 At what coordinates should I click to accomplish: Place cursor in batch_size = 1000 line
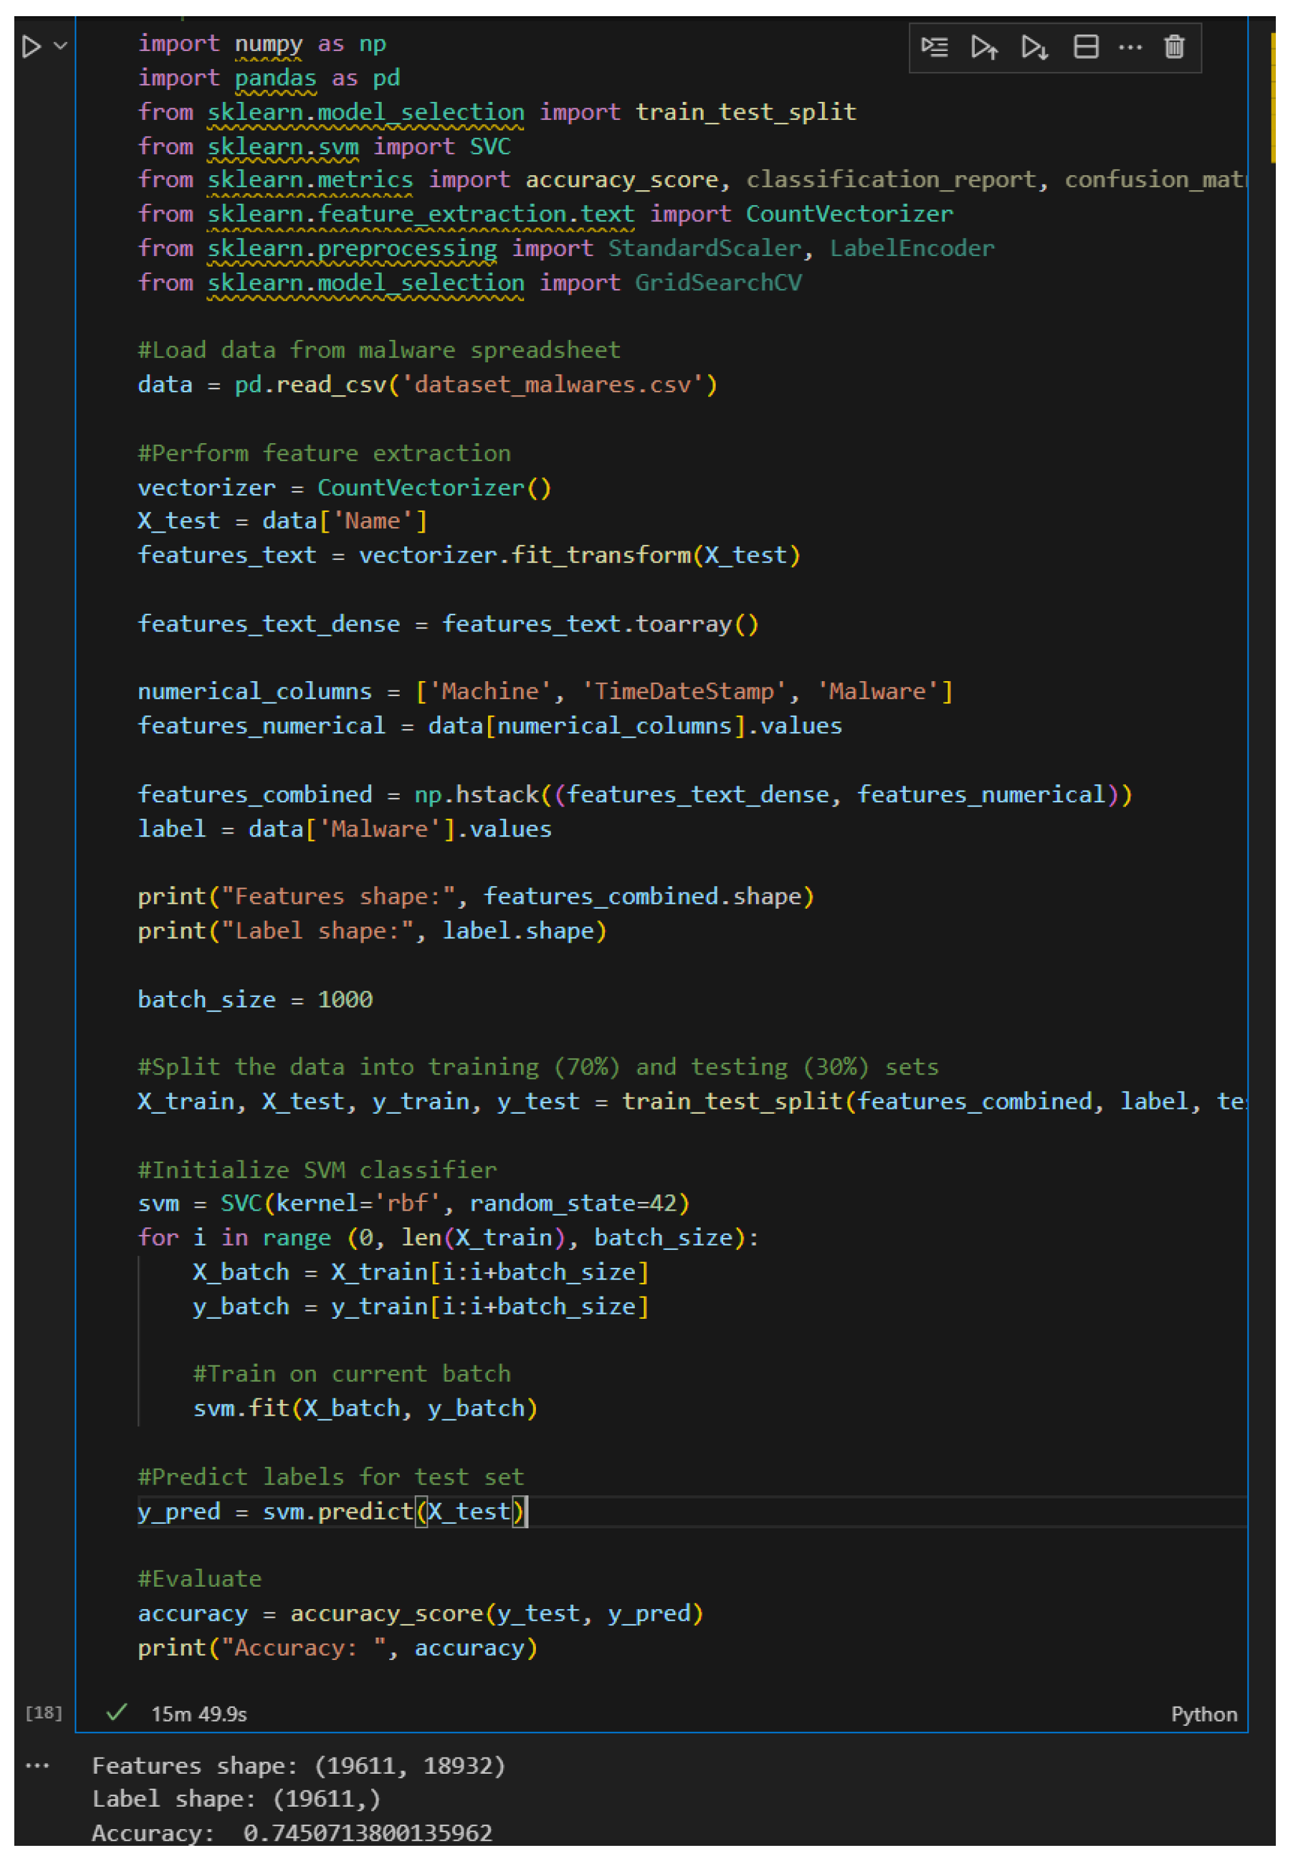click(x=255, y=999)
